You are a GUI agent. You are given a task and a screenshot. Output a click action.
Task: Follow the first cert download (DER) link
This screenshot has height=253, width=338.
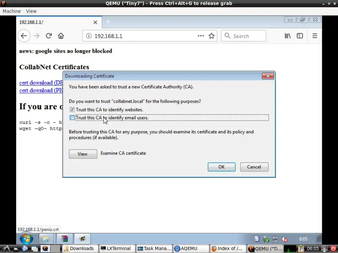click(41, 83)
